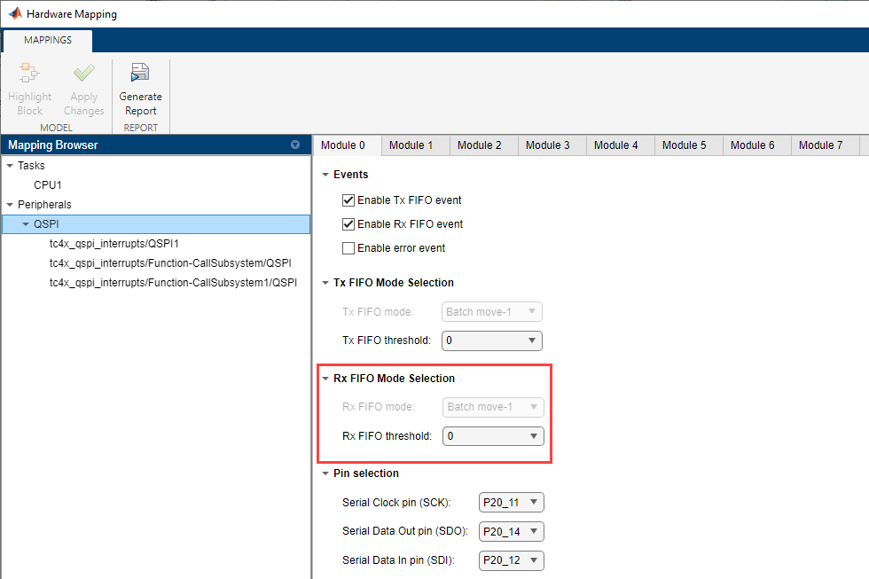This screenshot has width=869, height=579.
Task: Select CPU1 under Tasks
Action: click(x=48, y=185)
